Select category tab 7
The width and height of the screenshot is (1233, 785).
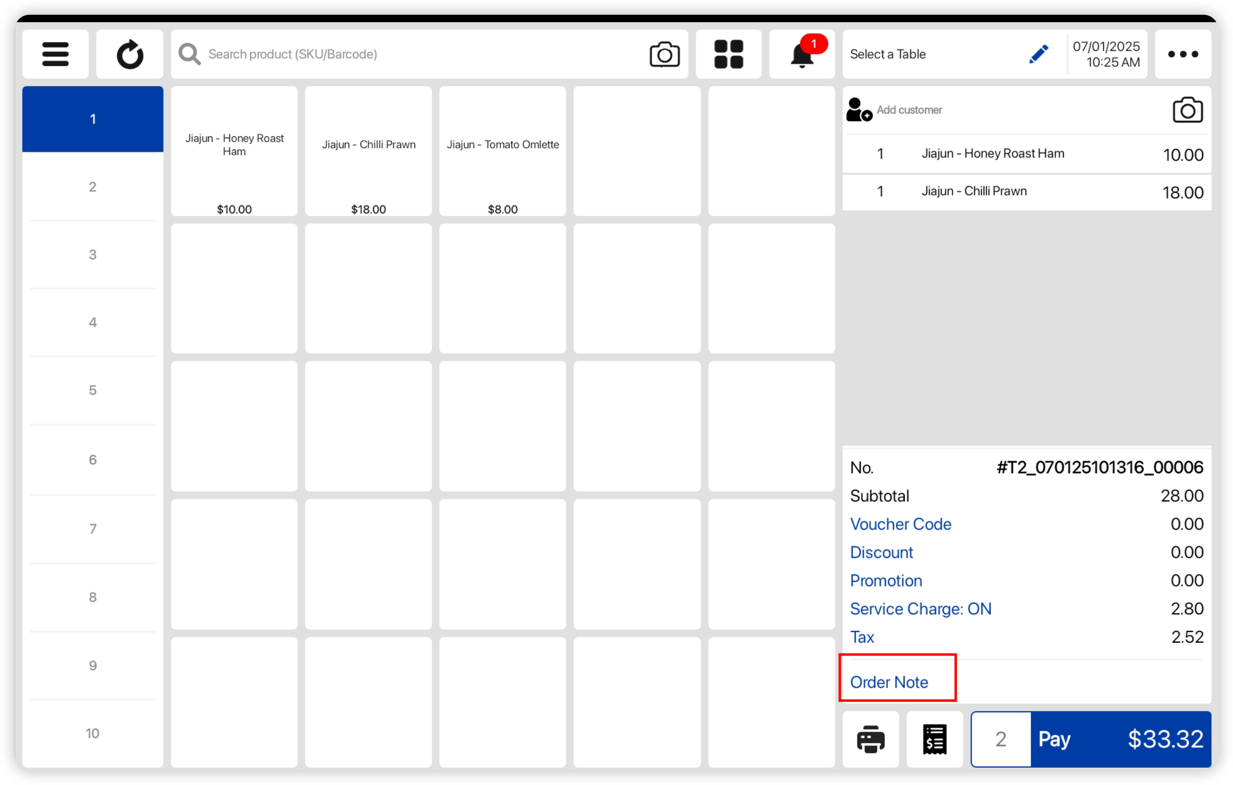coord(93,529)
